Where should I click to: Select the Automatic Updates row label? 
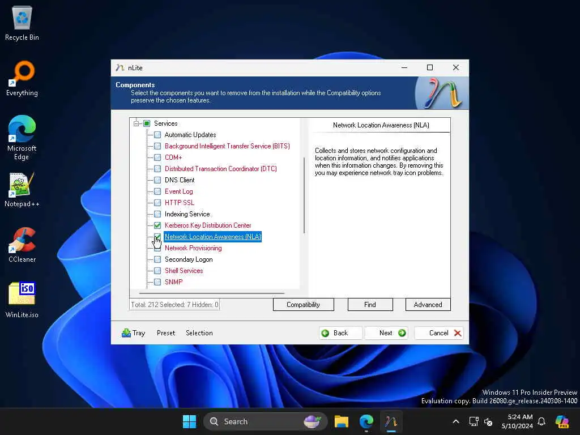coord(190,135)
